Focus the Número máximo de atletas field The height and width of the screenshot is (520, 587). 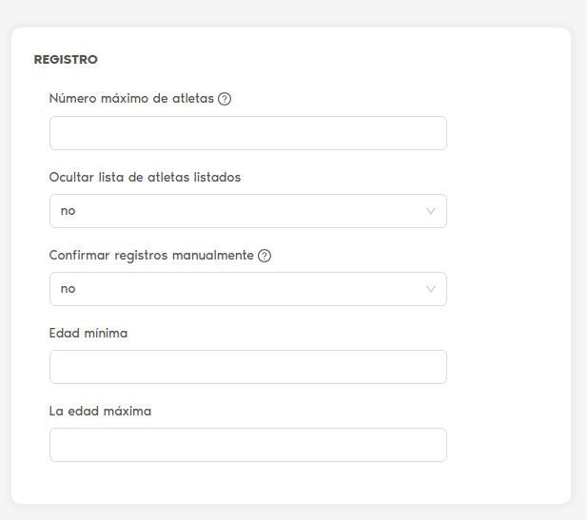pos(247,133)
